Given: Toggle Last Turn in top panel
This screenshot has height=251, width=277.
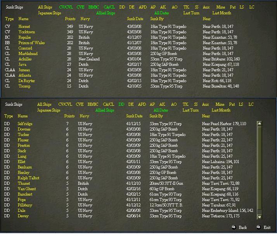Looking at the screenshot, I should point(191,13).
